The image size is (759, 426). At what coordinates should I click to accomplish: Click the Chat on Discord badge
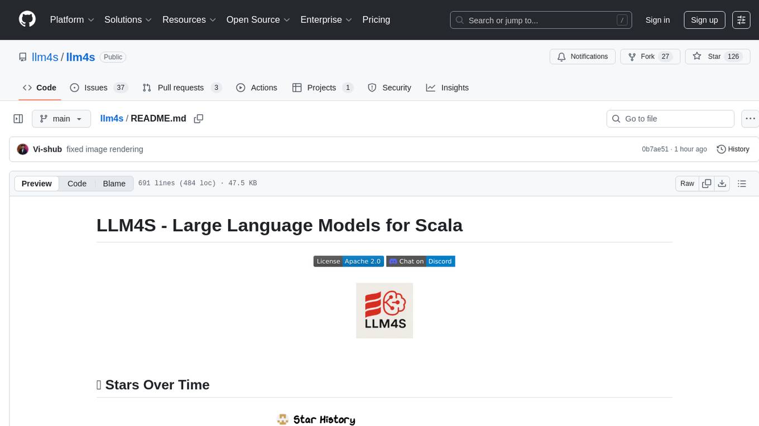[x=421, y=262]
